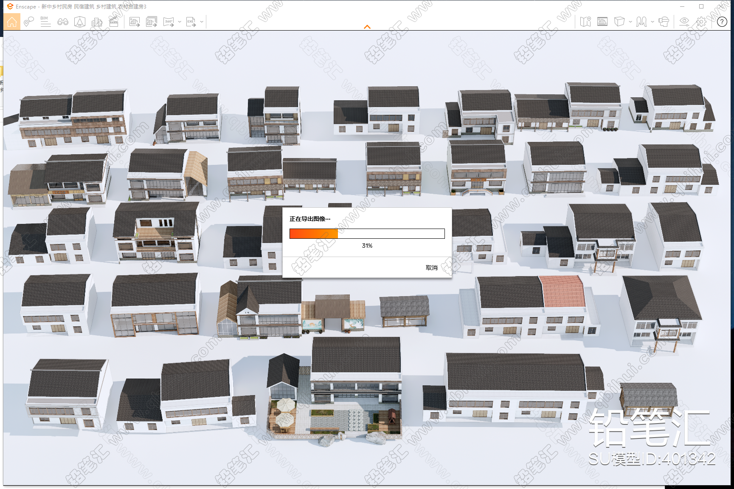Minimize the Enscape window

click(682, 6)
